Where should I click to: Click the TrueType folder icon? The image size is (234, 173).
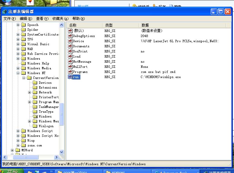pos(35,112)
